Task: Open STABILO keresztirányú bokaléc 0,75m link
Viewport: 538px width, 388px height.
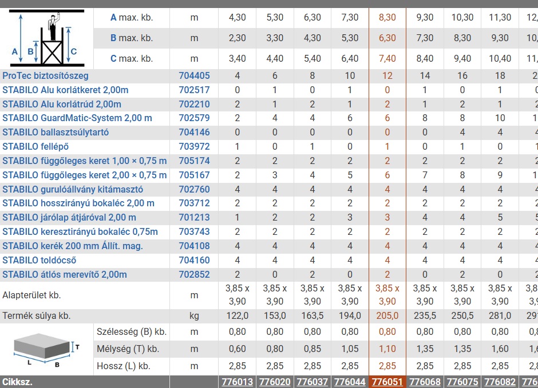Action: 80,232
